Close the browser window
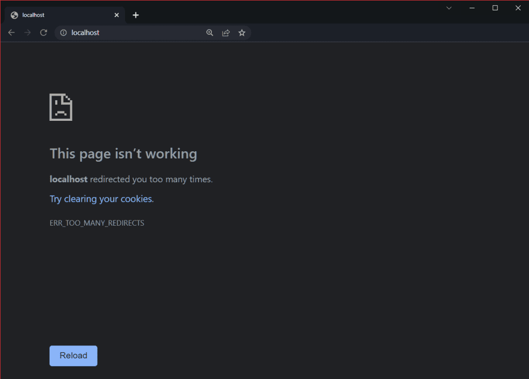 click(518, 8)
